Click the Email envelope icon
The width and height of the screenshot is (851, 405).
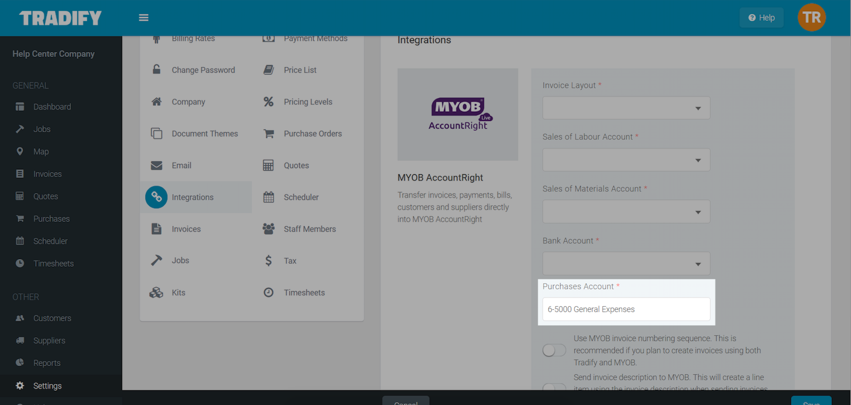click(x=156, y=165)
